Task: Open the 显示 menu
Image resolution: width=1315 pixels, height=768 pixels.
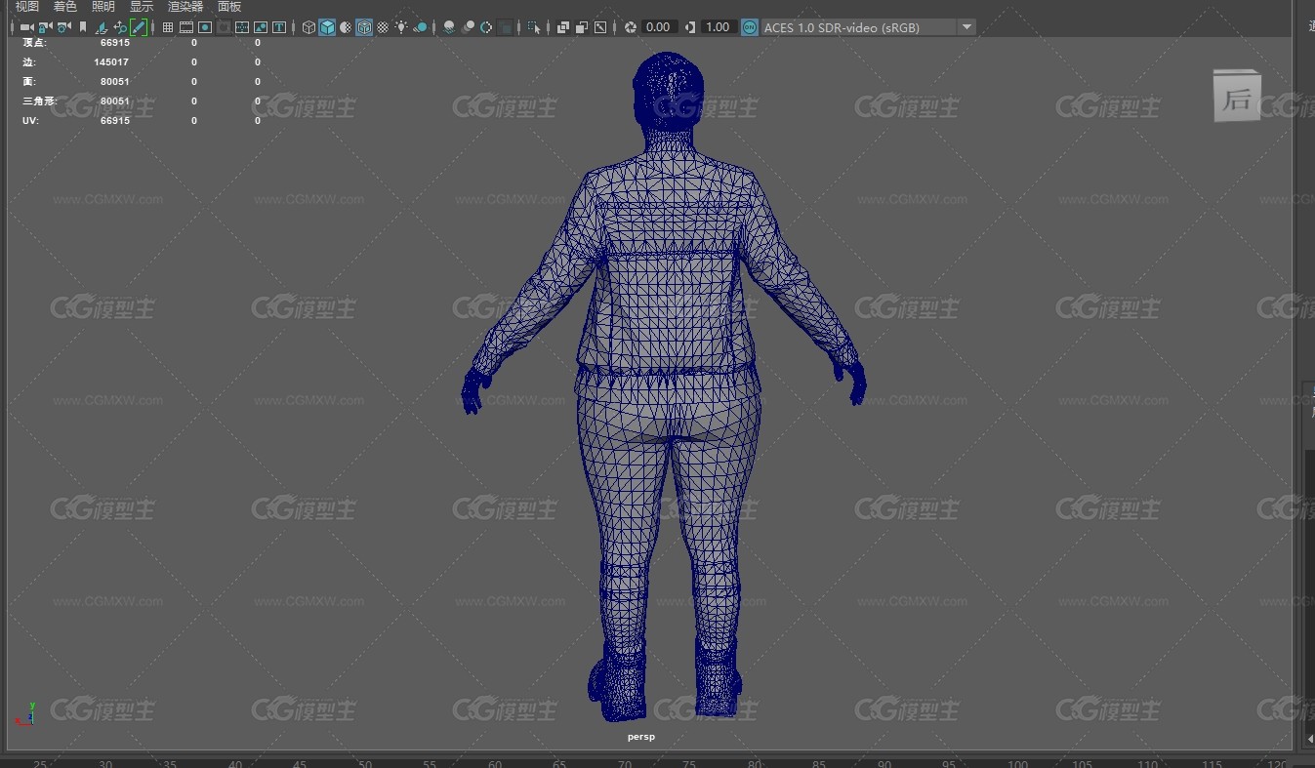Action: click(x=142, y=7)
